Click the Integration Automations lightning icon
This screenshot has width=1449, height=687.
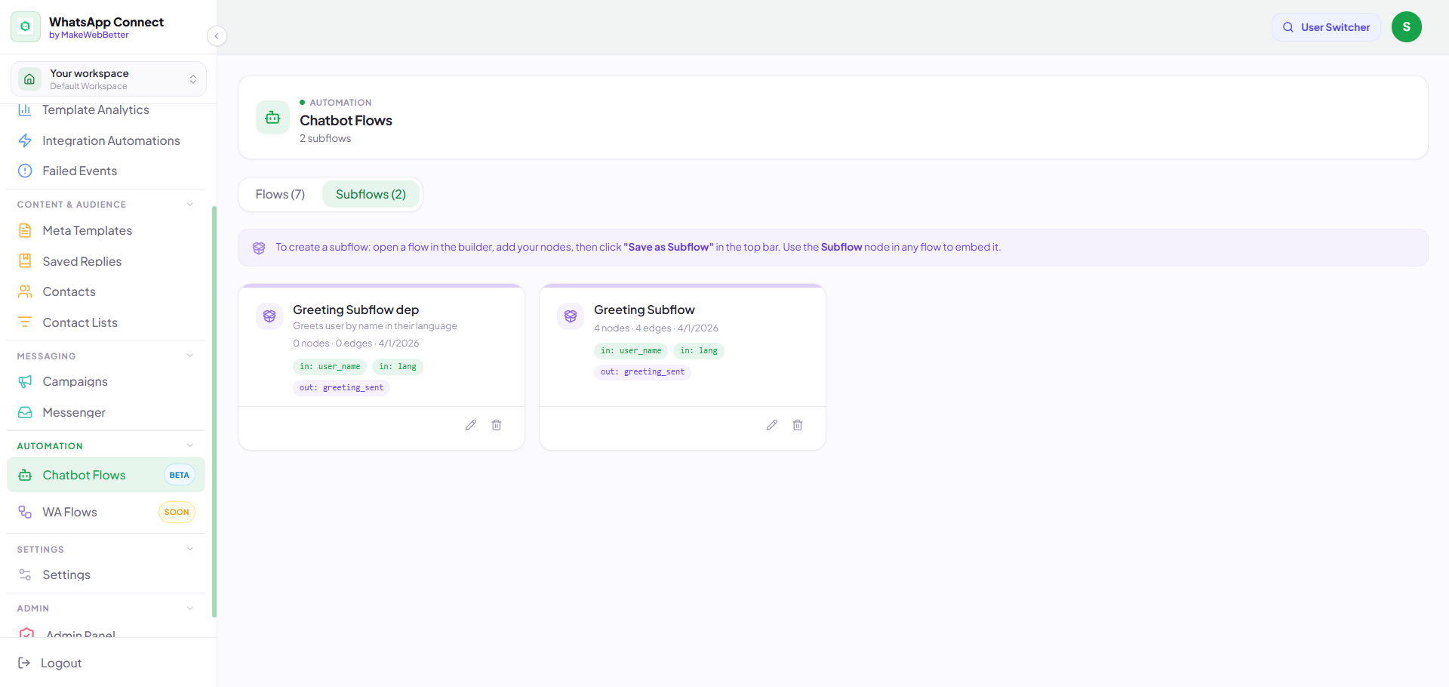click(x=25, y=140)
